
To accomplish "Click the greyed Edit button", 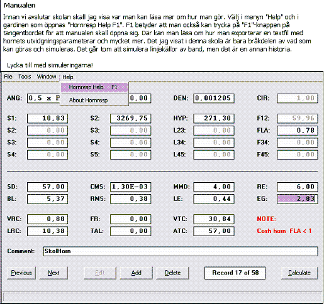I will tap(100, 273).
